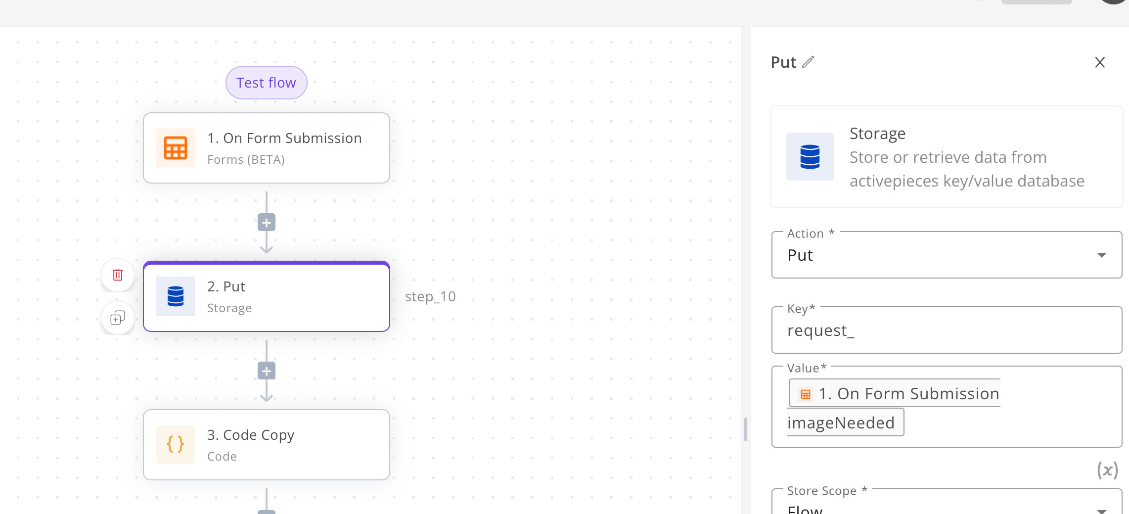Open the Action dropdown
The height and width of the screenshot is (514, 1129).
coord(946,255)
